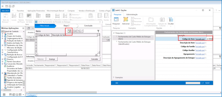
Task: Click the cascade windows icon in quick access toolbar
Action: (x=13, y=6)
